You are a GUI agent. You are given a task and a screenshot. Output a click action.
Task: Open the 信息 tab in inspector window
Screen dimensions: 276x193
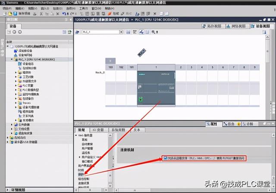232,124
